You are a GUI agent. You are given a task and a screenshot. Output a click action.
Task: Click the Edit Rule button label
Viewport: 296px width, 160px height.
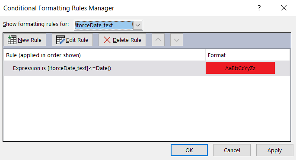[x=77, y=40]
